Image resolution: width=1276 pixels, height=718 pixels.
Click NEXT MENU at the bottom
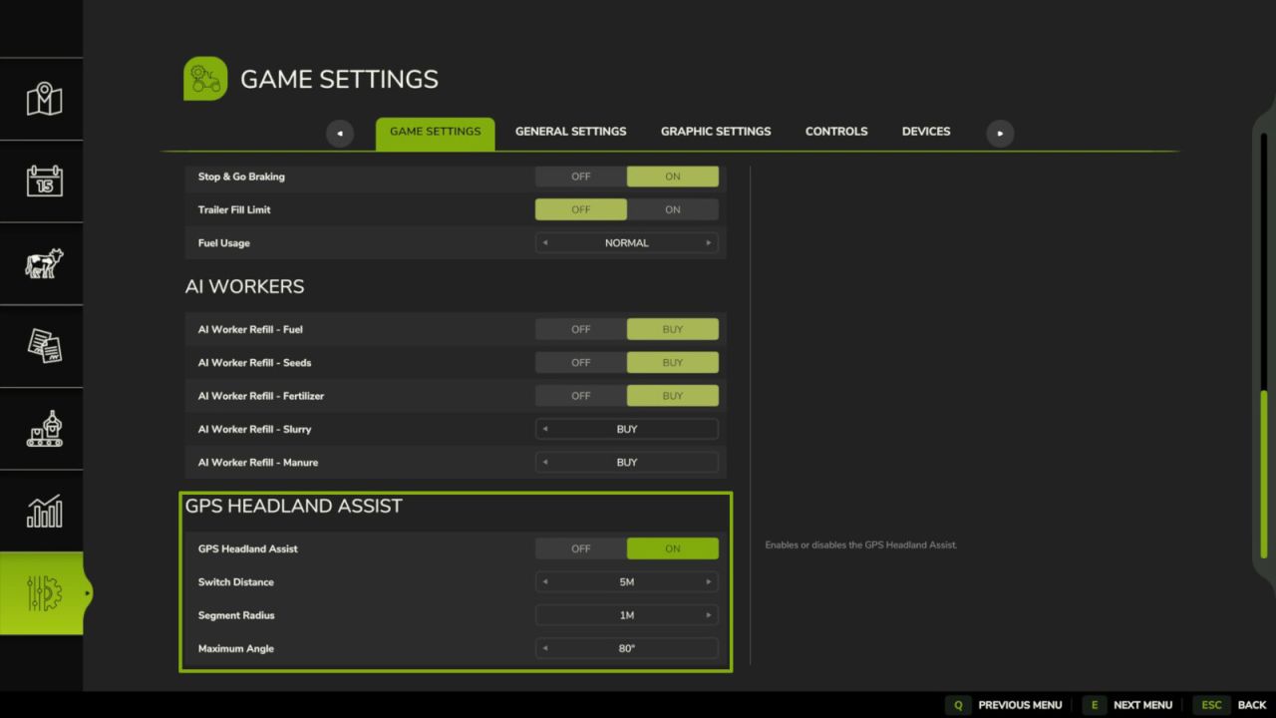point(1142,705)
